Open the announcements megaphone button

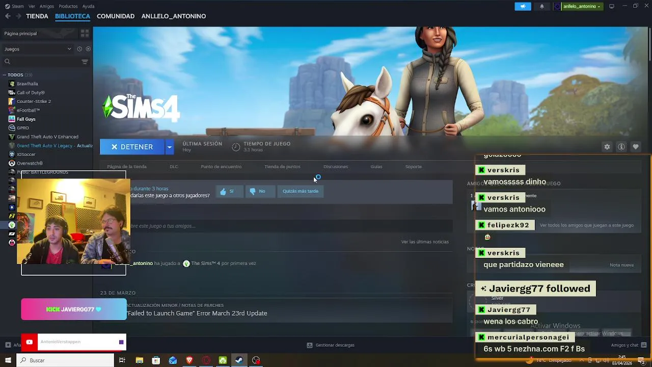523,6
